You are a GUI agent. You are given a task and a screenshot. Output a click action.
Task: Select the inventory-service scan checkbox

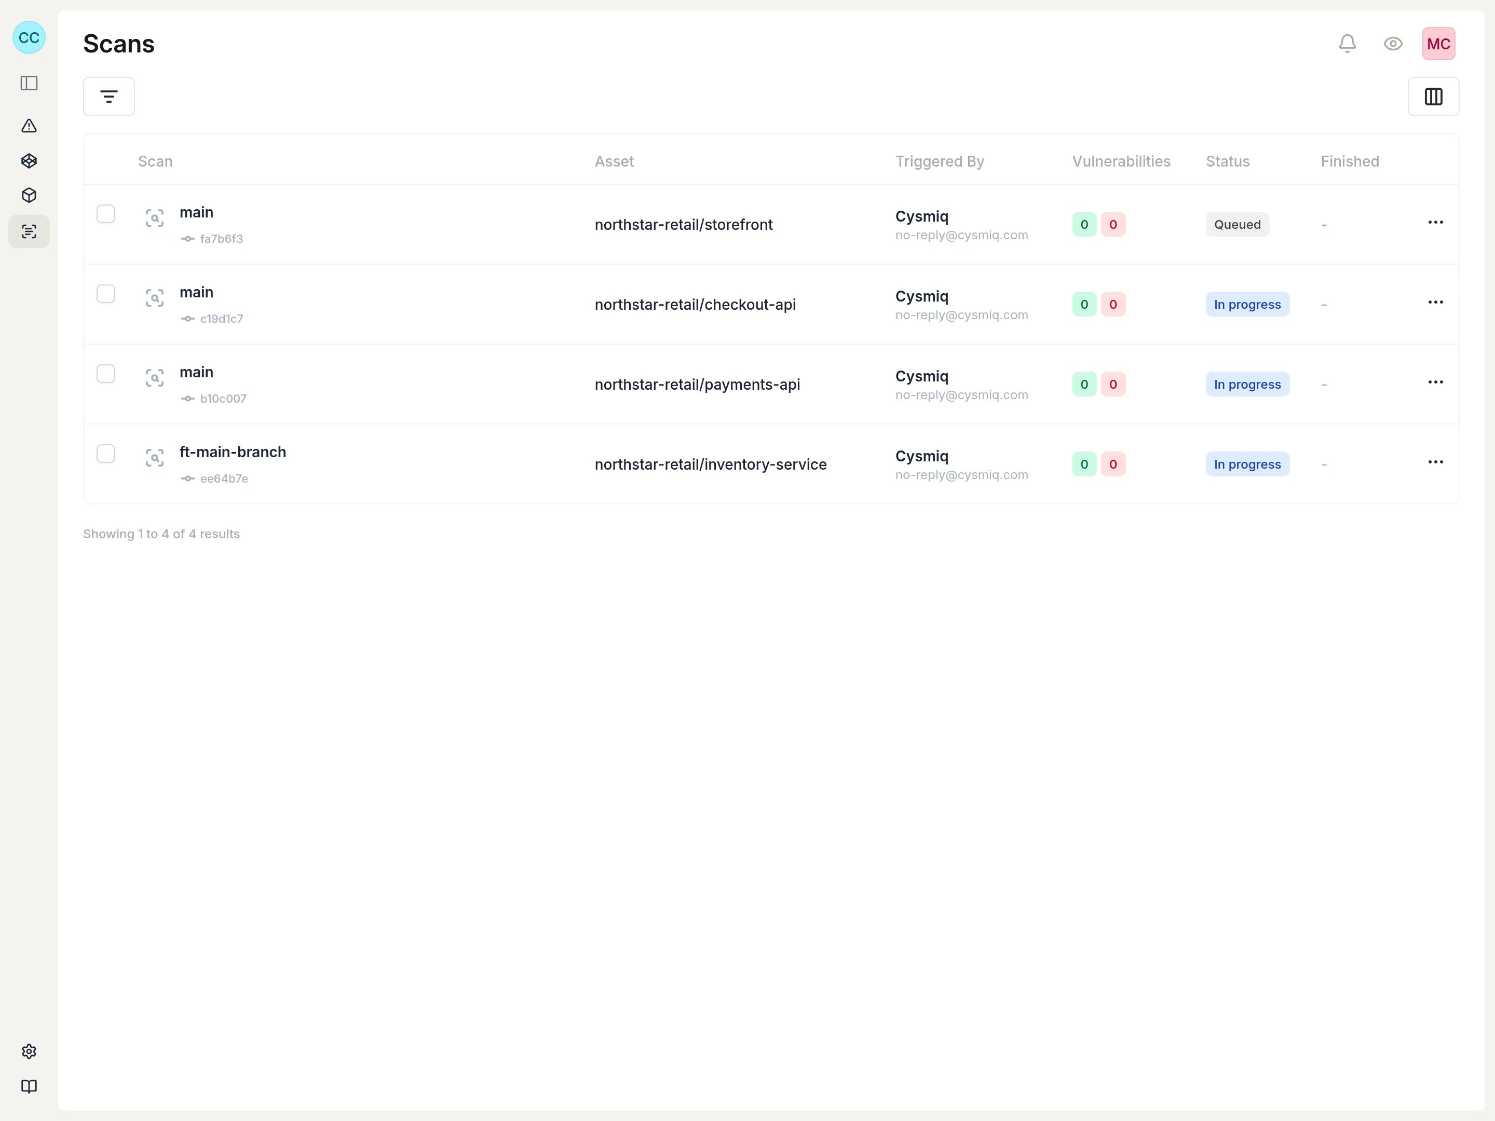106,454
